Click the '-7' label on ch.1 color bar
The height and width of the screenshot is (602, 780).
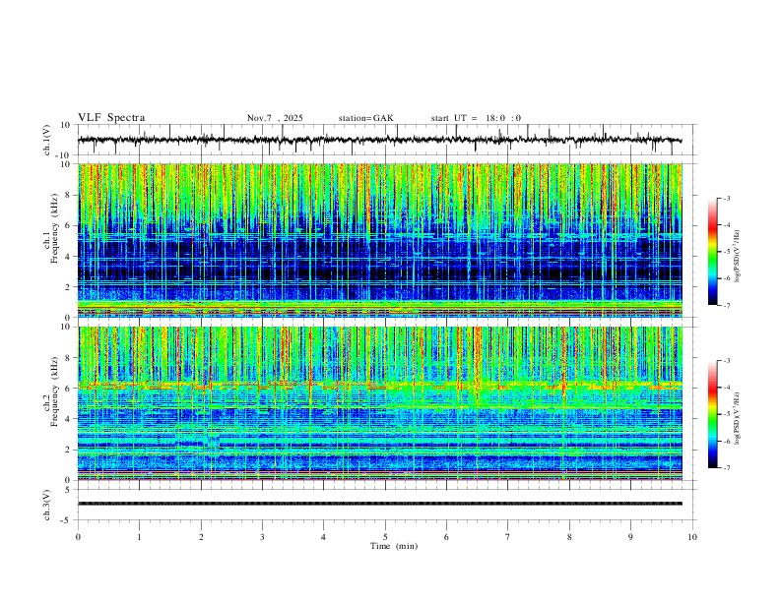pyautogui.click(x=727, y=306)
